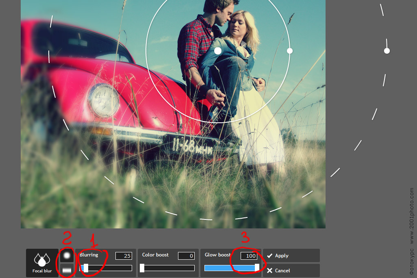Click the focal center point handle
This screenshot has height=278, width=417.
[218, 51]
